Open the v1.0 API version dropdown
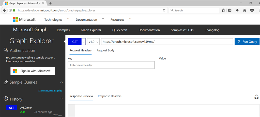This screenshot has height=117, width=260. tap(93, 42)
